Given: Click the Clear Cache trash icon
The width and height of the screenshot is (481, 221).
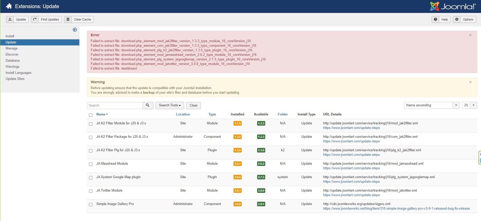Looking at the screenshot, I should click(x=68, y=20).
